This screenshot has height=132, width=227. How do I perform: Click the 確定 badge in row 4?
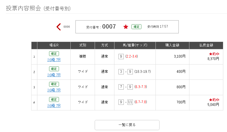[54, 99]
